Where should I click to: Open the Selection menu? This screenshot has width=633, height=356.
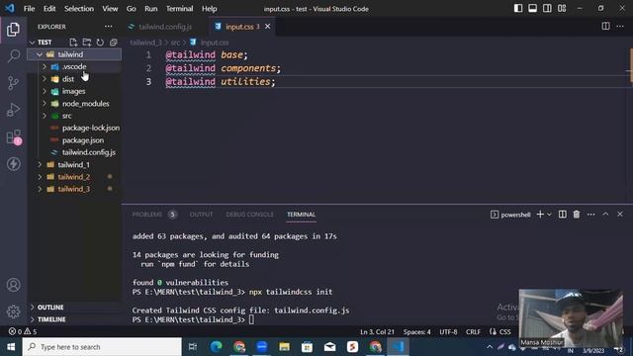point(79,9)
